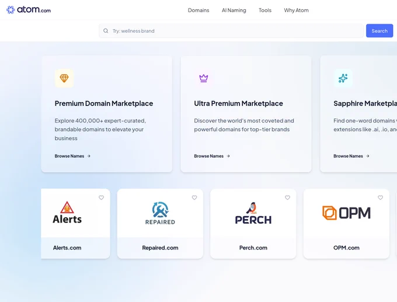Browse Names in Sapphire Marketplace
Viewport: 397px width, 302px height.
(x=348, y=156)
